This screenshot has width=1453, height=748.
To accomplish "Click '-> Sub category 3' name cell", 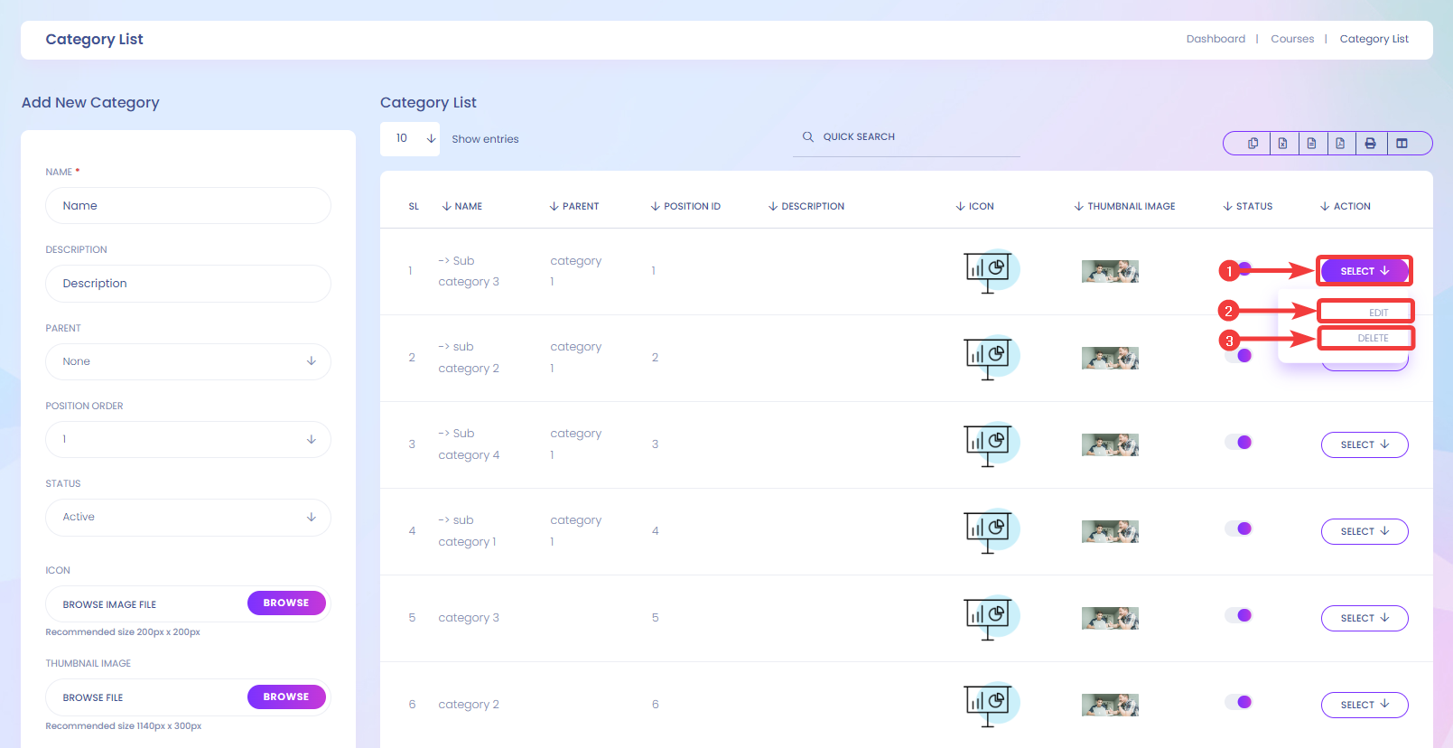I will (469, 271).
